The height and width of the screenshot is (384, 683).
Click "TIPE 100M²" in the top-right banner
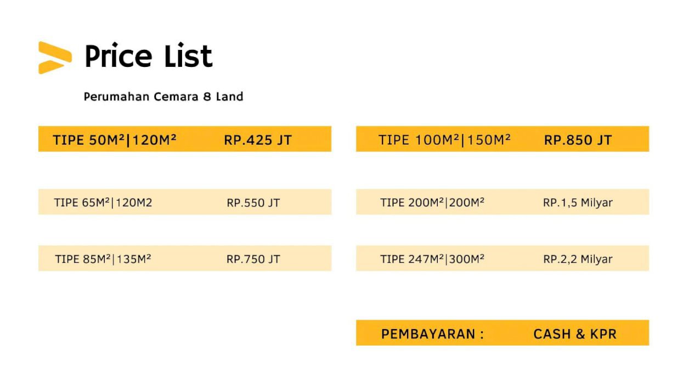tap(418, 140)
